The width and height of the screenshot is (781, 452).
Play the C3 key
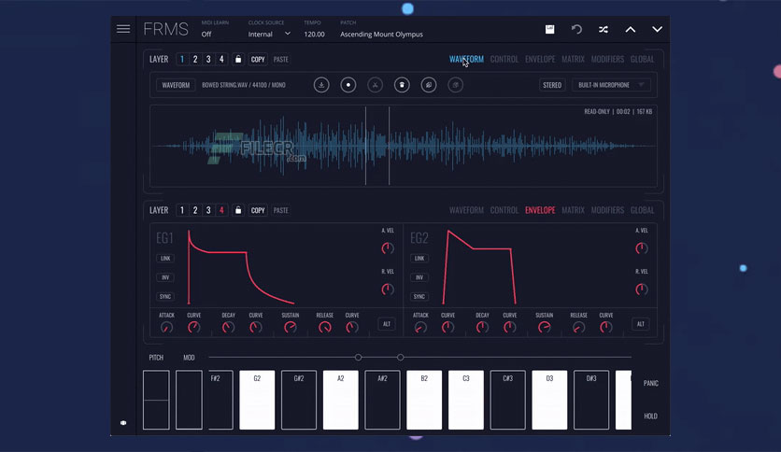pos(466,400)
